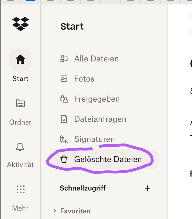Image resolution: width=192 pixels, height=219 pixels.
Task: Expand the Favoriten section chevron
Action: tap(55, 211)
